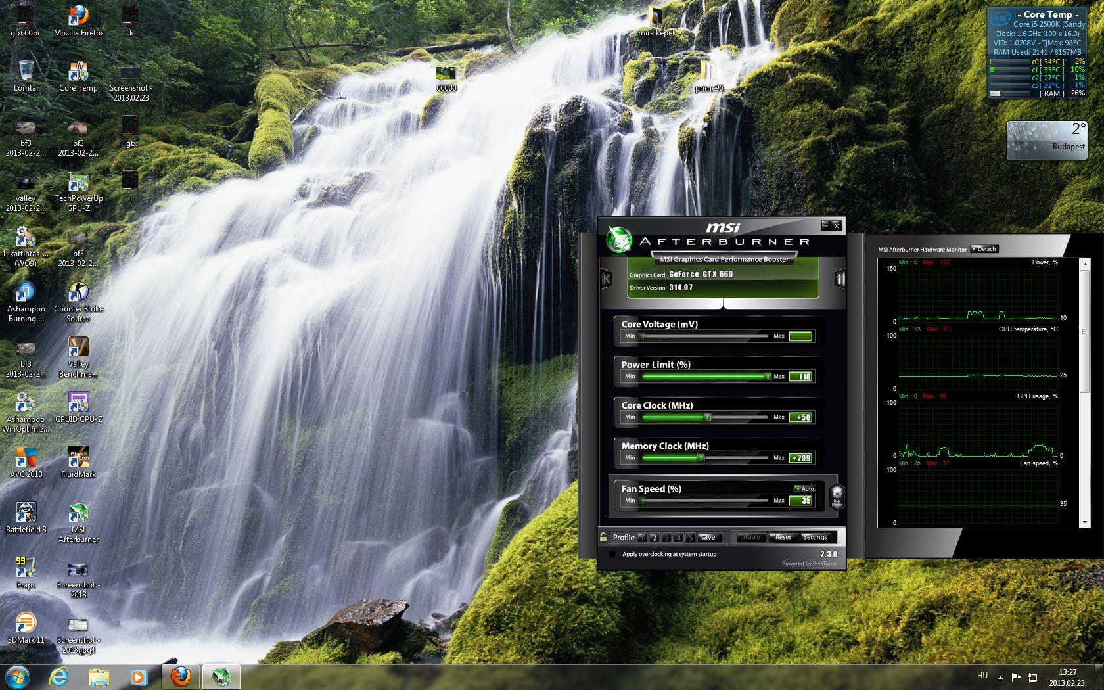Switch to Firefox on the taskbar

(x=180, y=677)
